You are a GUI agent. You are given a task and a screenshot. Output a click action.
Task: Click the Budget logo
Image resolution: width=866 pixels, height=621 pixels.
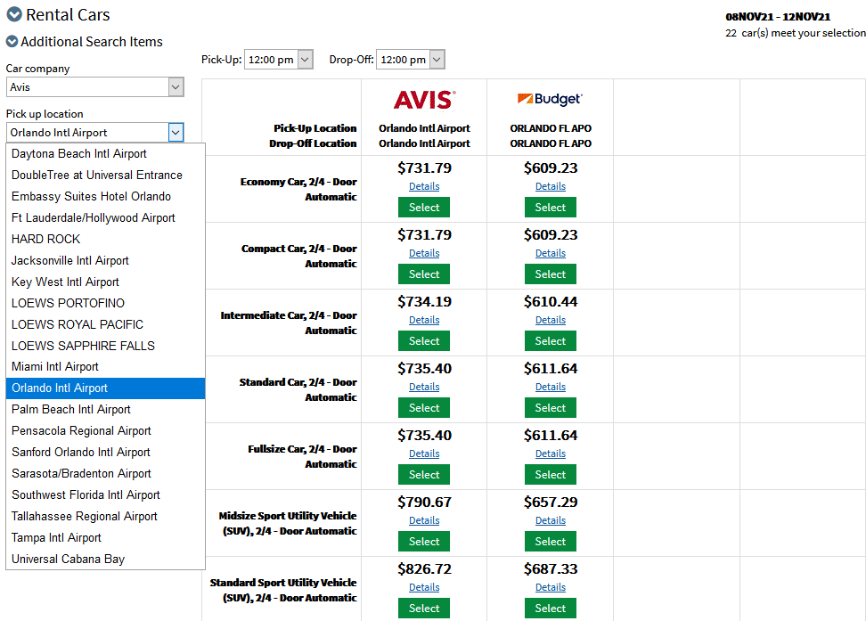tap(550, 99)
